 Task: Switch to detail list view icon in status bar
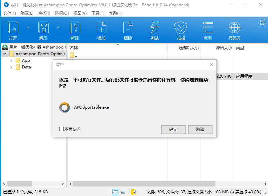coord(115,192)
